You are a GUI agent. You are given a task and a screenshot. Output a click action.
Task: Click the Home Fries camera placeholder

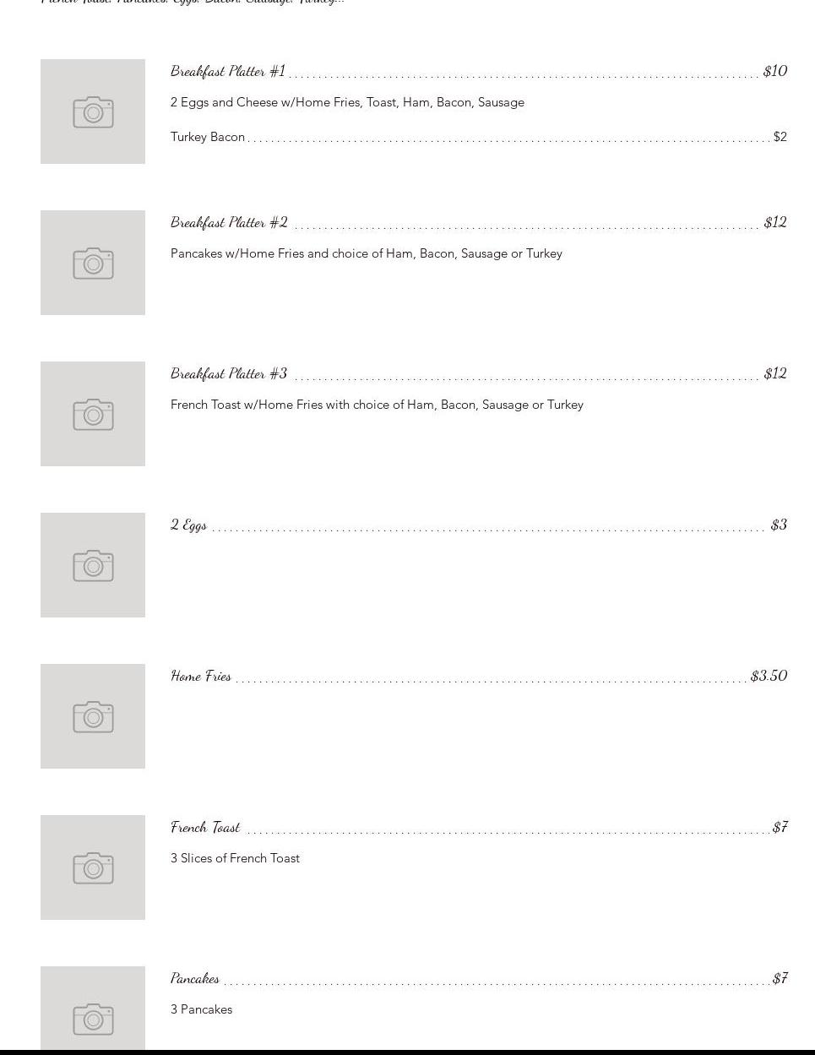[93, 716]
